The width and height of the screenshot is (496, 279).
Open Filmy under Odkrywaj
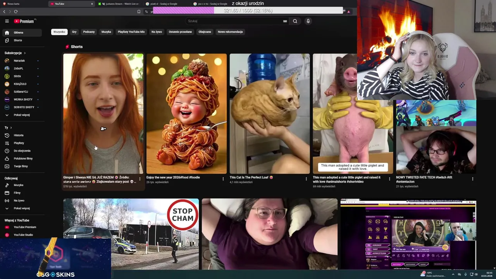coord(22,193)
